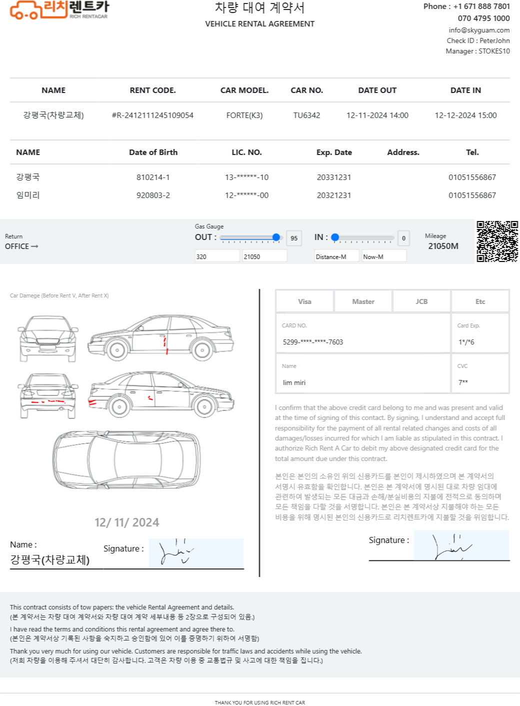Choose the JCB card option
This screenshot has width=520, height=706.
tap(421, 301)
